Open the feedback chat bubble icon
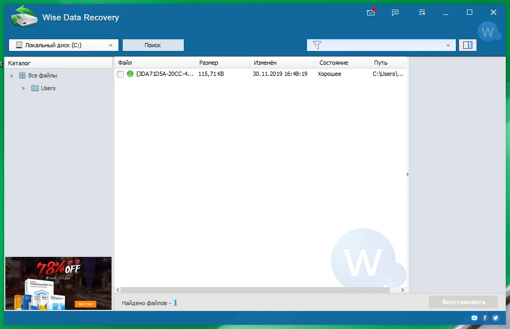The width and height of the screenshot is (510, 329). coord(395,12)
